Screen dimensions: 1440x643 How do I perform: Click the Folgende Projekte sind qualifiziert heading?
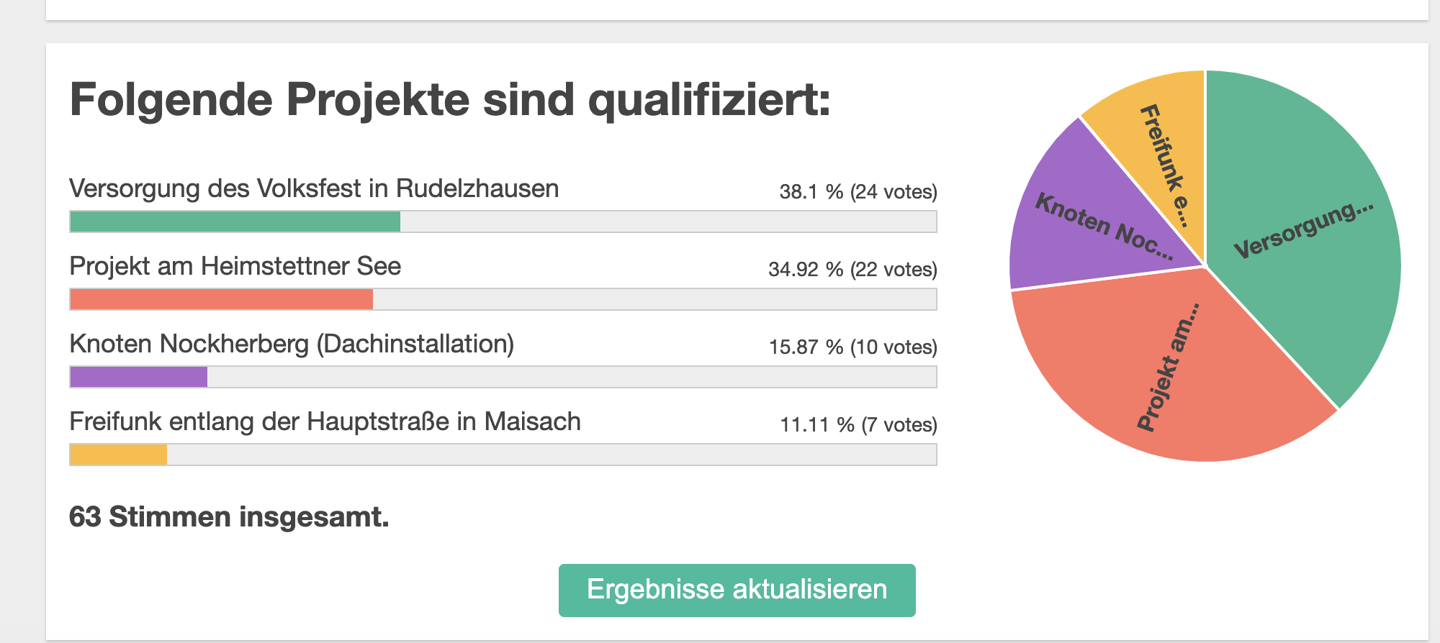coord(450,99)
